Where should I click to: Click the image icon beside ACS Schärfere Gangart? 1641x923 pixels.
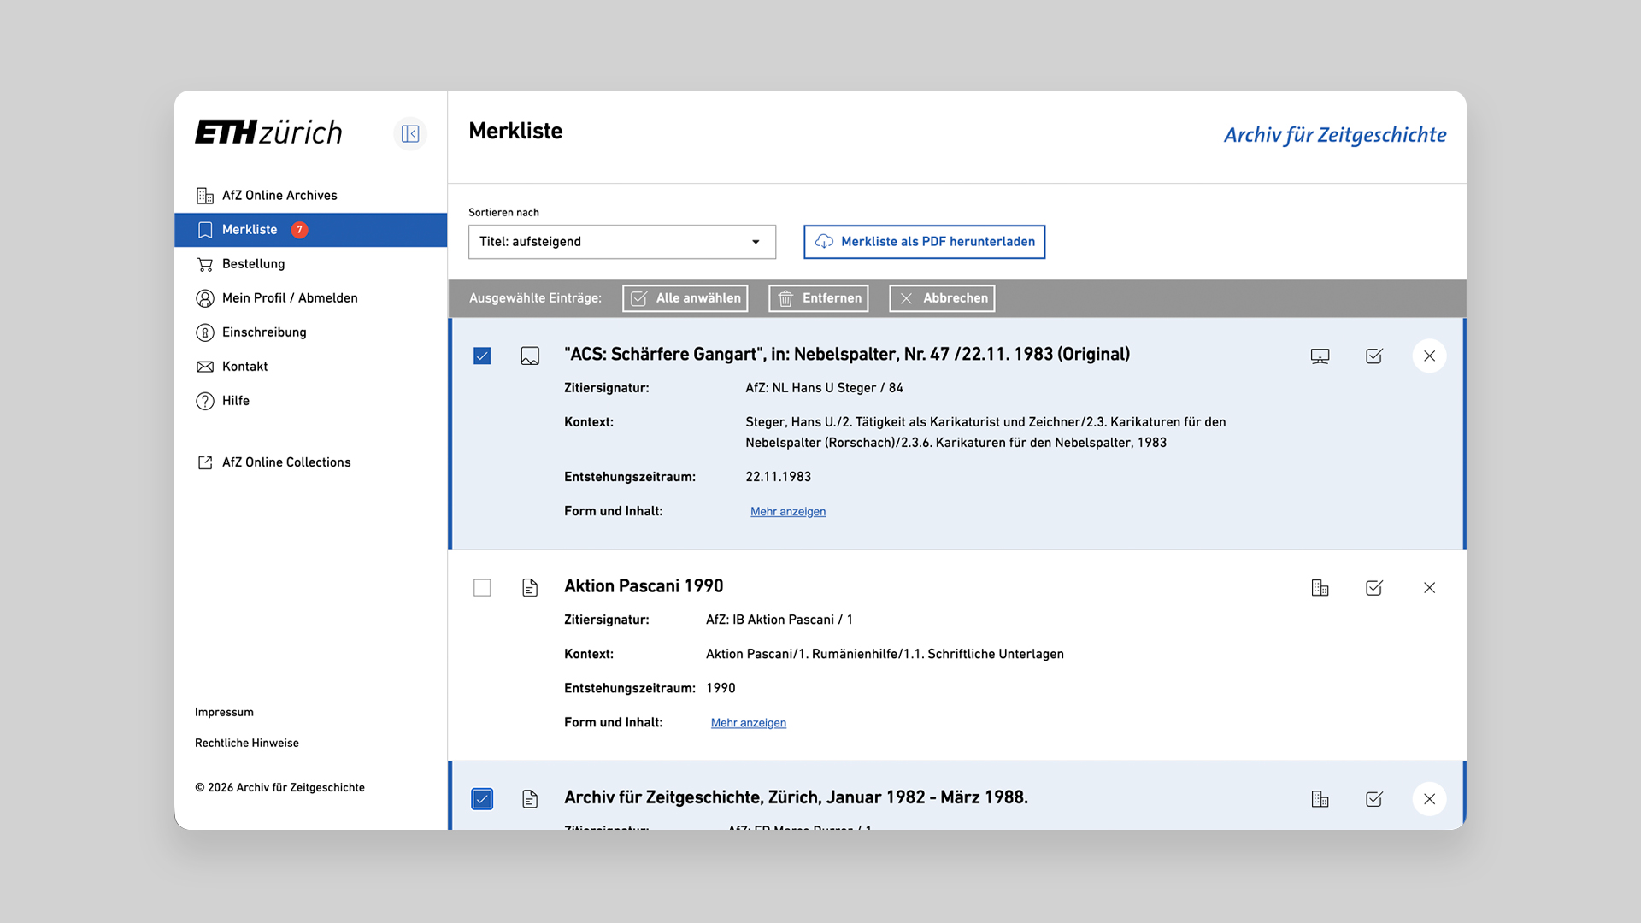click(x=530, y=356)
